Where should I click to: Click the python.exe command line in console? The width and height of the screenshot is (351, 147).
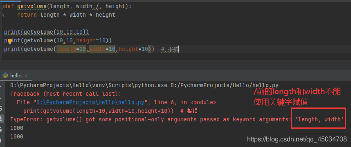144,85
